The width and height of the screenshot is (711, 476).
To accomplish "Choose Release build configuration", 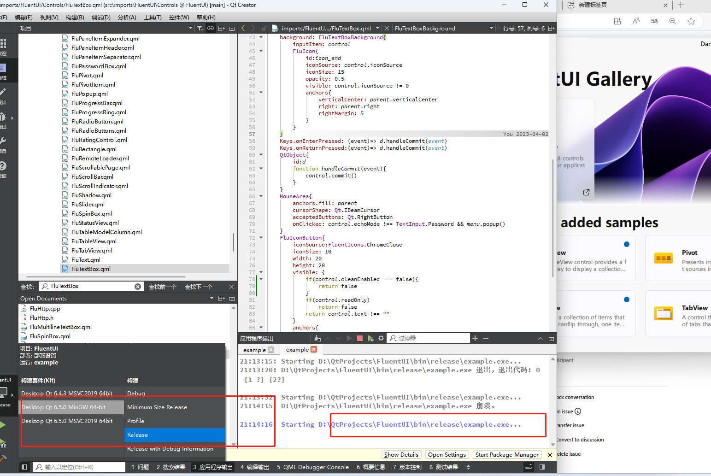I will pyautogui.click(x=175, y=435).
